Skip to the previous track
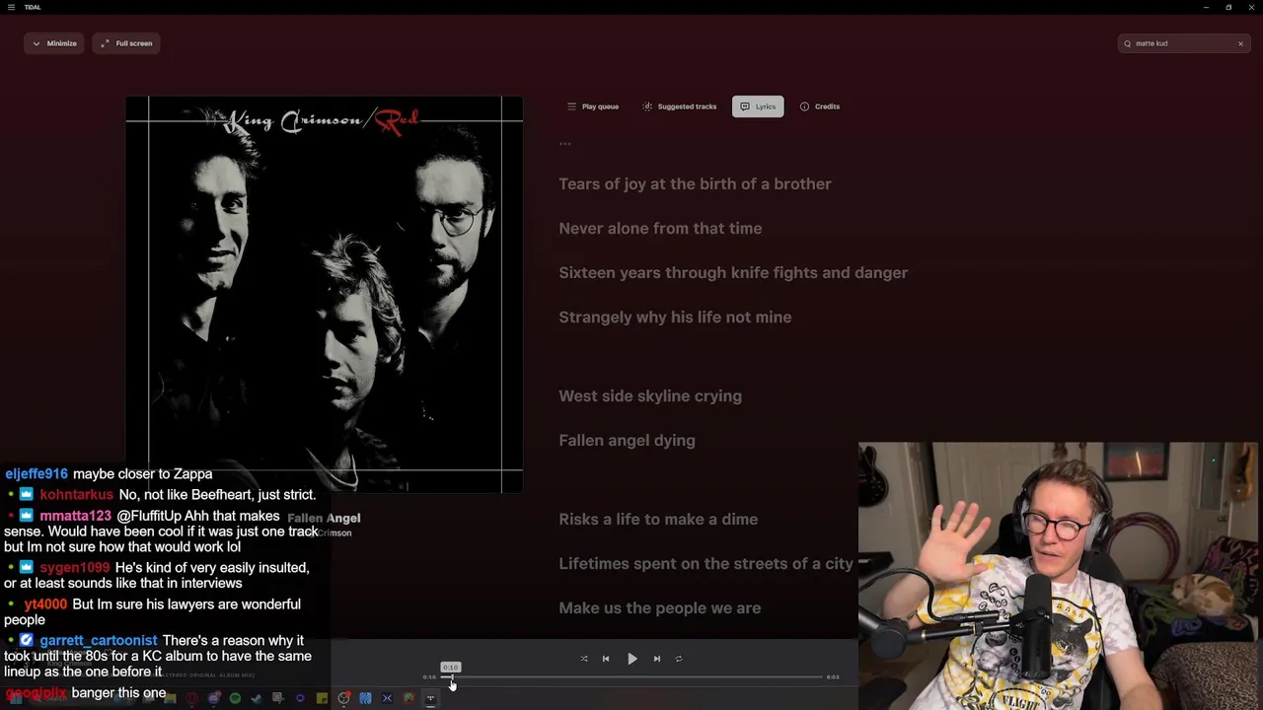This screenshot has height=710, width=1263. [x=606, y=659]
